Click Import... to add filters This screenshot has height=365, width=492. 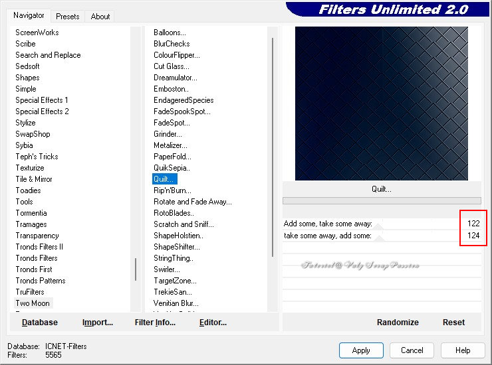point(98,323)
